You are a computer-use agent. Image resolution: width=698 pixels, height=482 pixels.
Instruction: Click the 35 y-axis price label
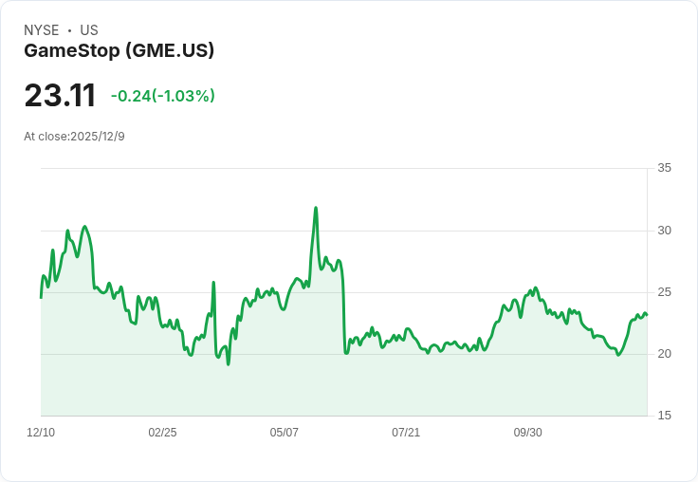[x=664, y=169]
